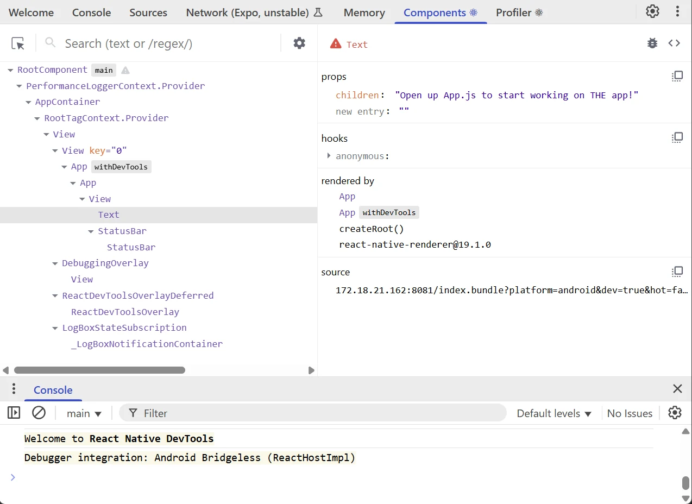Viewport: 692px width, 504px height.
Task: Collapse the AppContainer node
Action: [x=28, y=102]
